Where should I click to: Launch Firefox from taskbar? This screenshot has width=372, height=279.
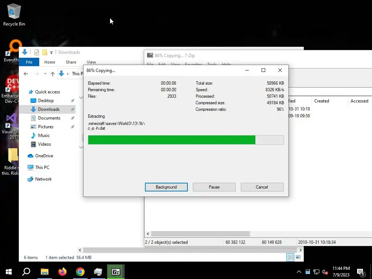click(x=62, y=272)
